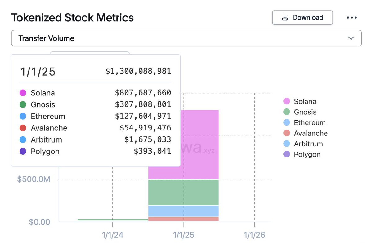
Task: Toggle Gnosis series in chart legend
Action: coord(300,112)
